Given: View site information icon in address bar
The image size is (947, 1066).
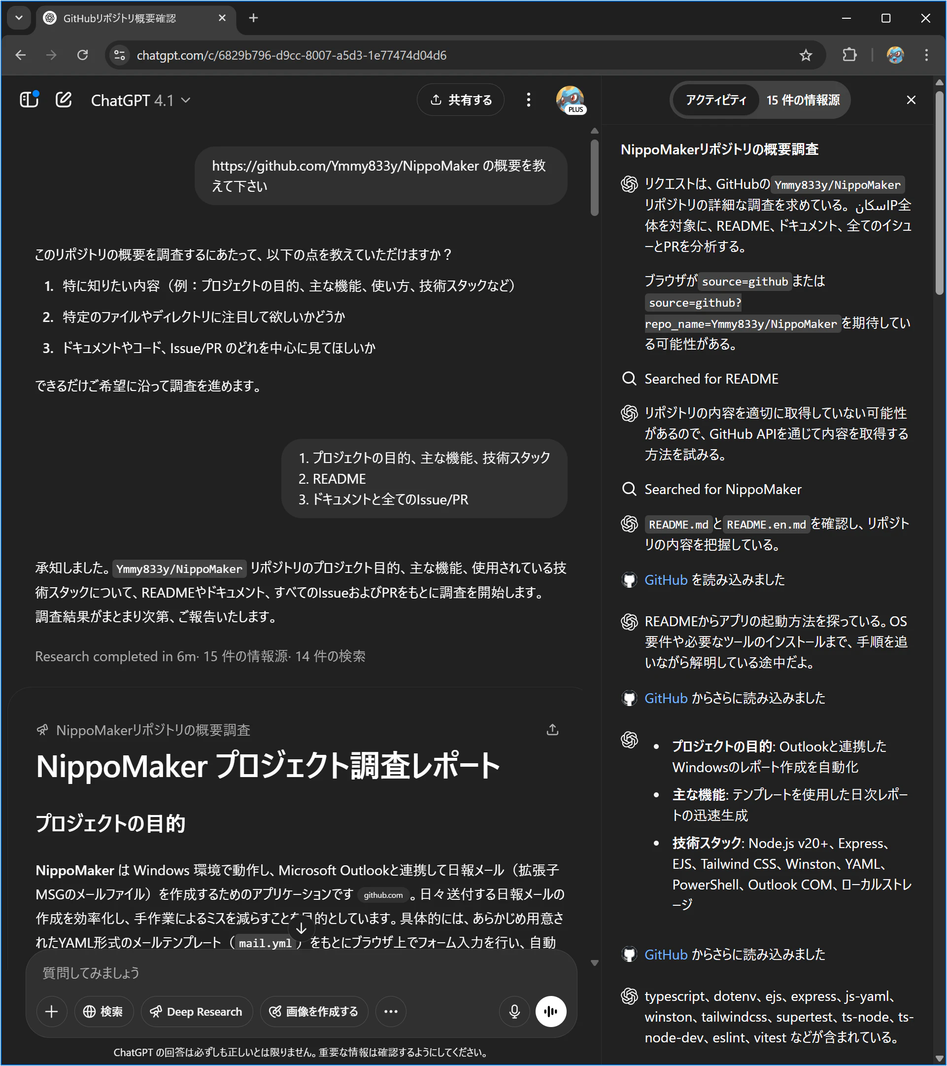Looking at the screenshot, I should coord(119,55).
